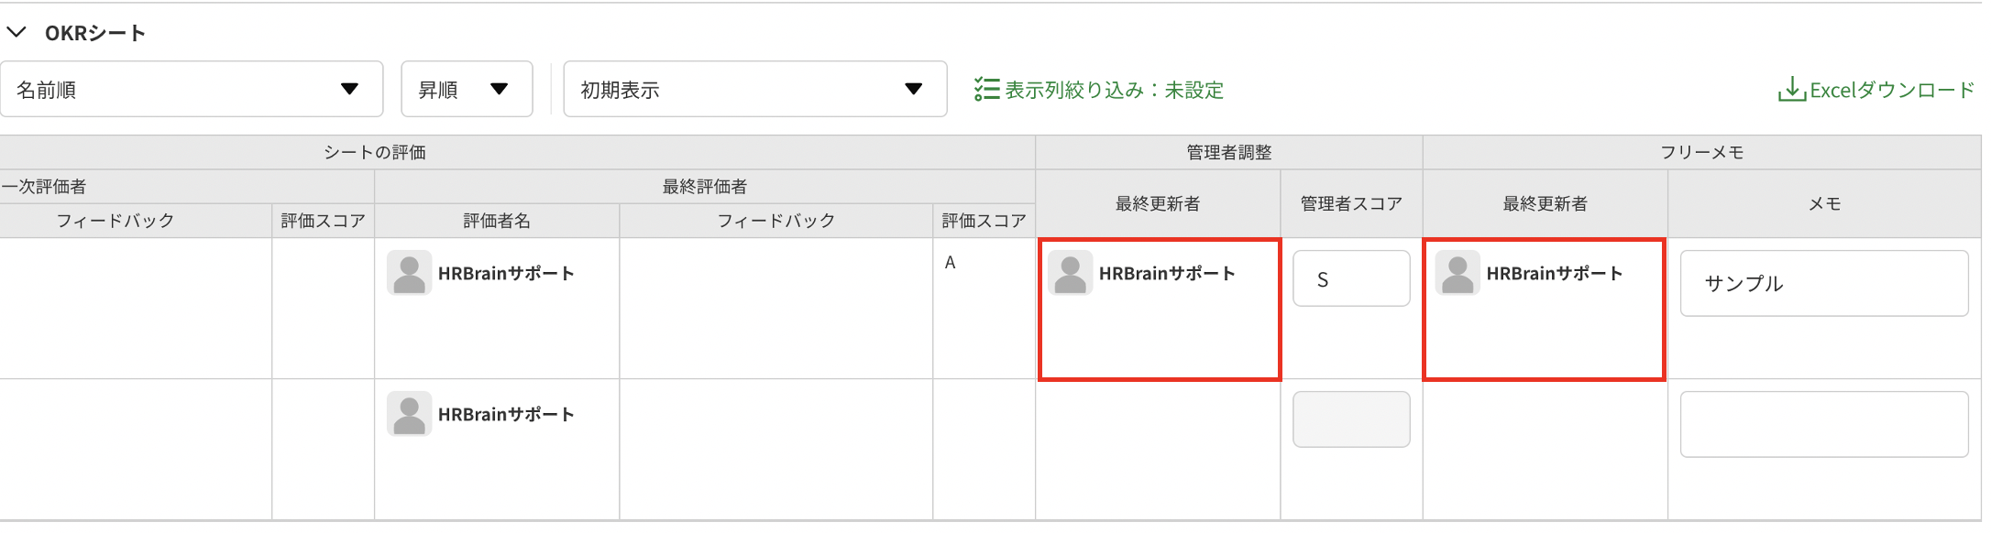Screen dimensions: 1991x533
Task: Click the empty memo field in second row
Action: [x=1823, y=424]
